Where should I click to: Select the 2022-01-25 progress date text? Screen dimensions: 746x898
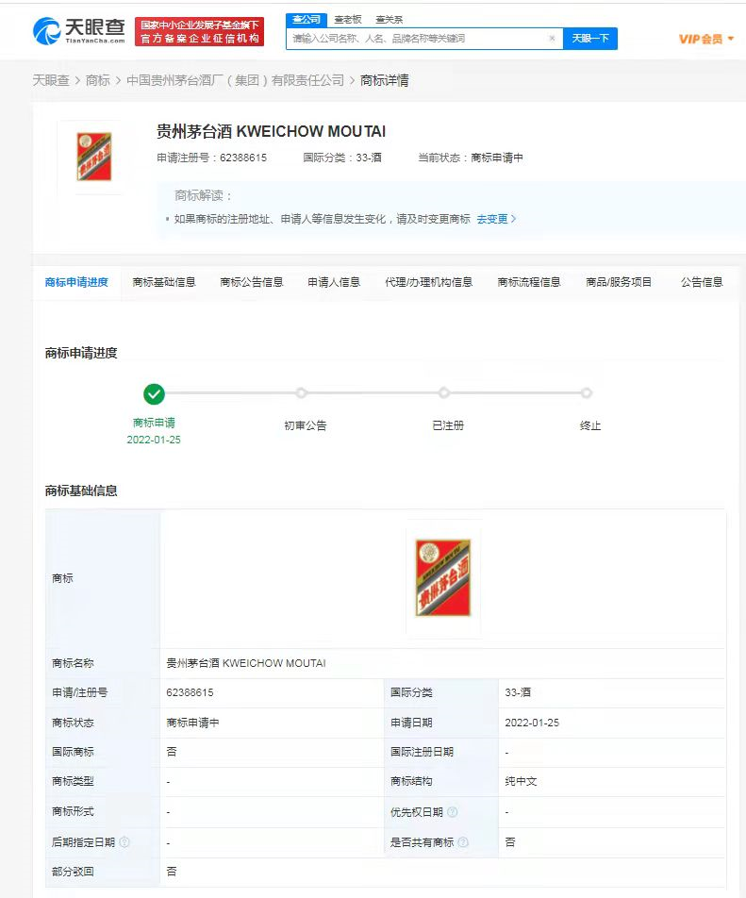tap(154, 440)
